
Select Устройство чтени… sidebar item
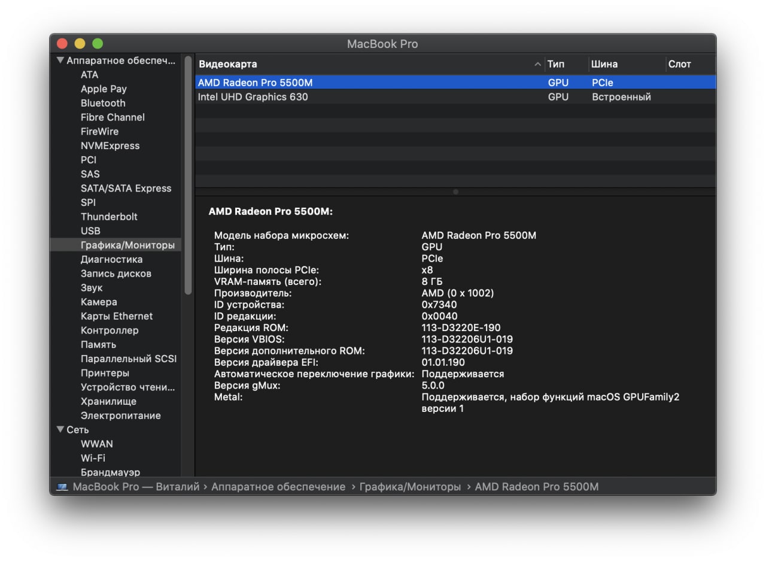coord(128,387)
